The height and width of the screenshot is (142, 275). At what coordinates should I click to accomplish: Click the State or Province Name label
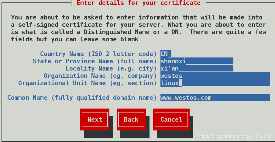pyautogui.click(x=95, y=61)
